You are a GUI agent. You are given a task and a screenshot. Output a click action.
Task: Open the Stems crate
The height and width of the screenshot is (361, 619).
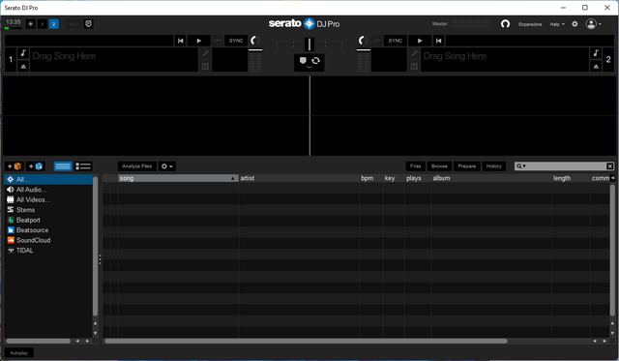coord(25,210)
